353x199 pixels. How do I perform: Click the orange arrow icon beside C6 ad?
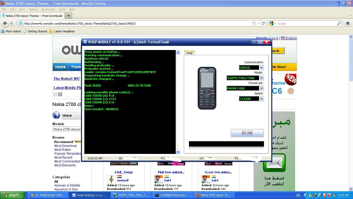coord(291,91)
